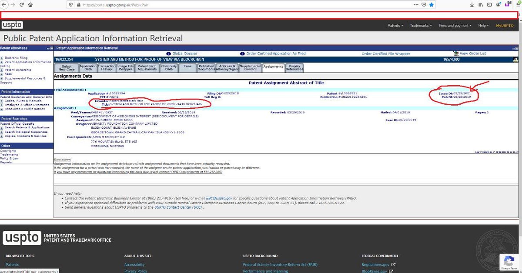Screen dimensions: 522x273
Task: Go to the browser home icon
Action: coord(30,5)
